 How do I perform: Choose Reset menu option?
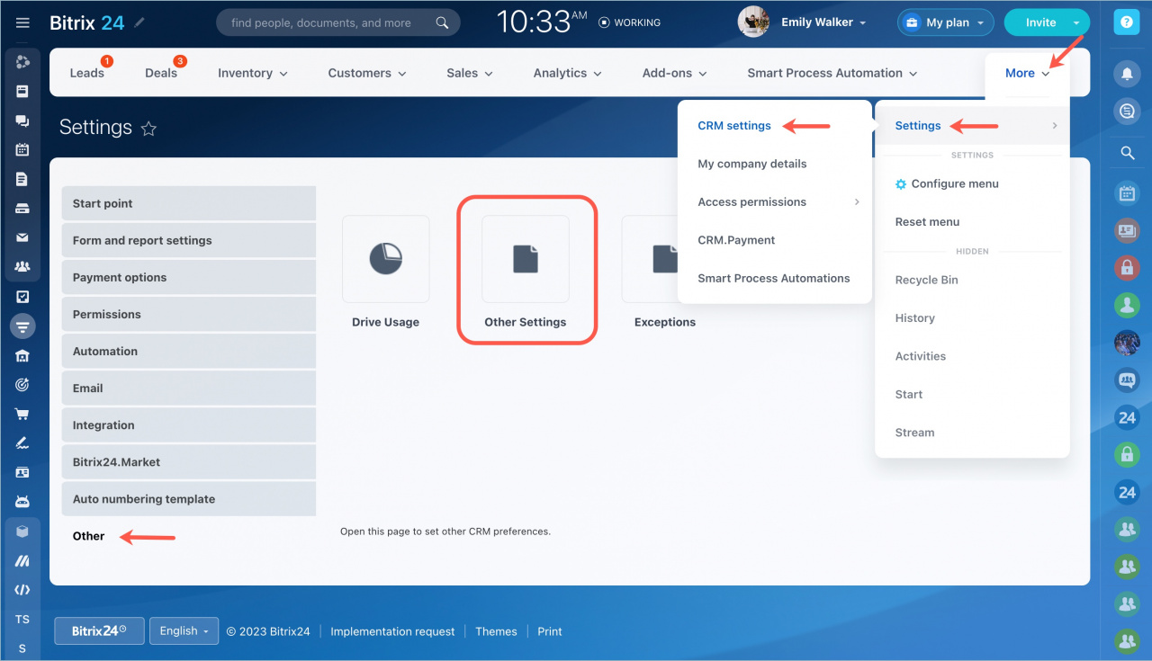927,222
